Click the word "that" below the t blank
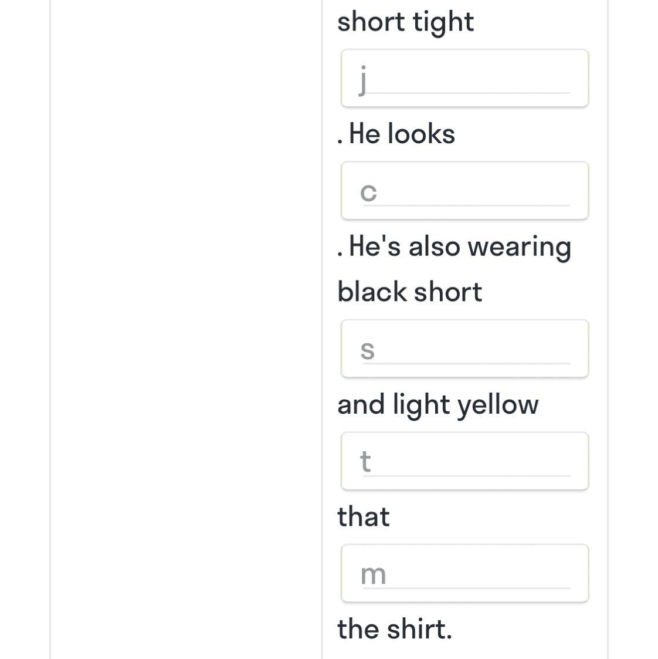 click(364, 517)
